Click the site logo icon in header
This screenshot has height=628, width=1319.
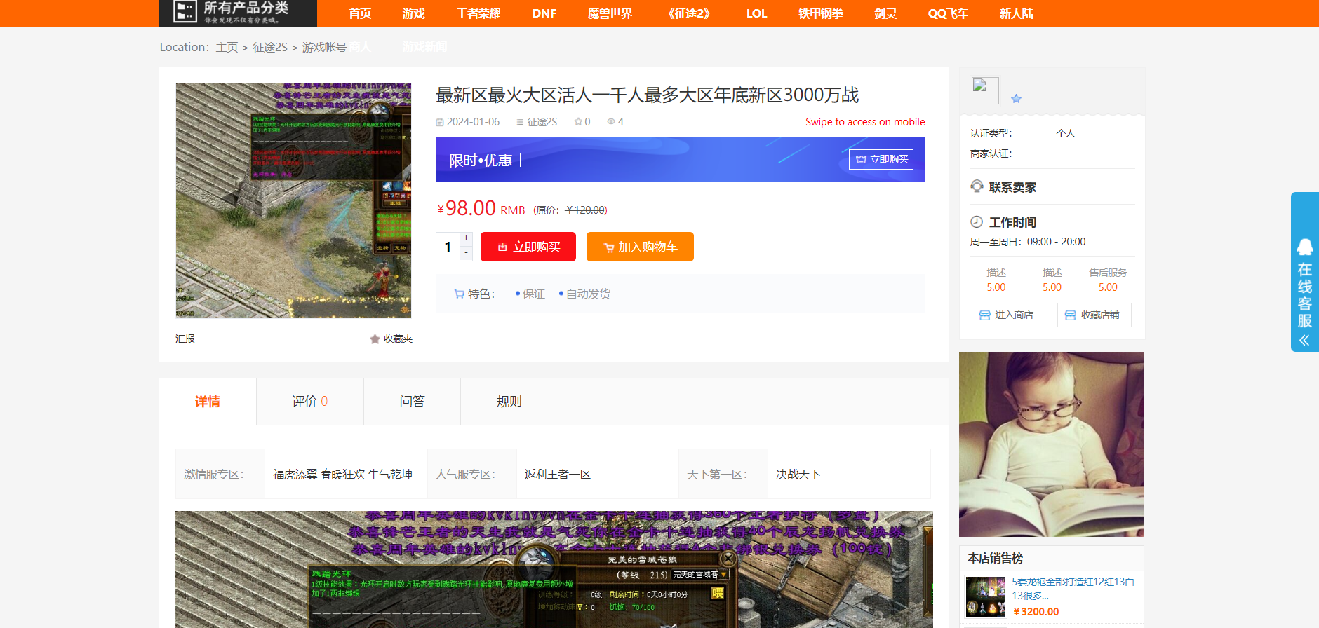[185, 11]
